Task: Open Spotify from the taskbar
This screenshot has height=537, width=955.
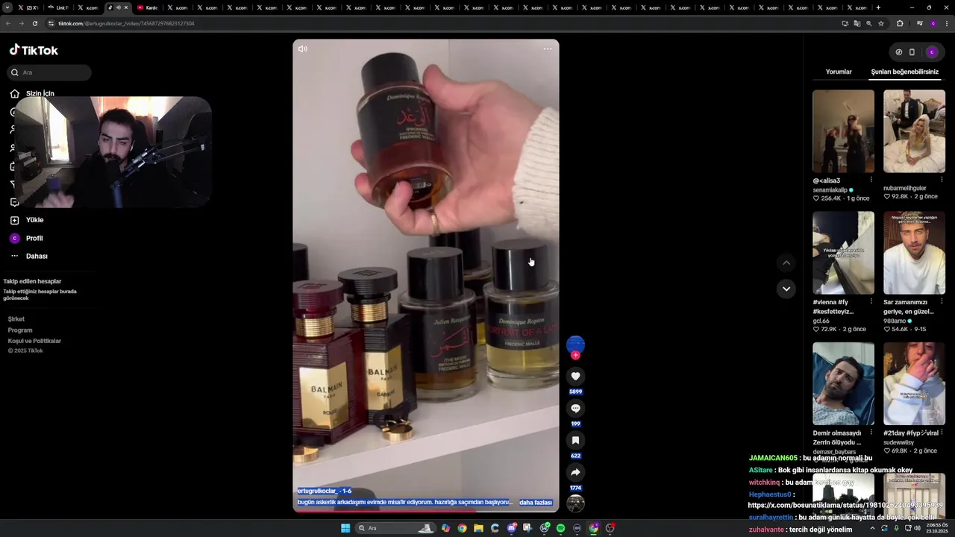Action: [560, 528]
